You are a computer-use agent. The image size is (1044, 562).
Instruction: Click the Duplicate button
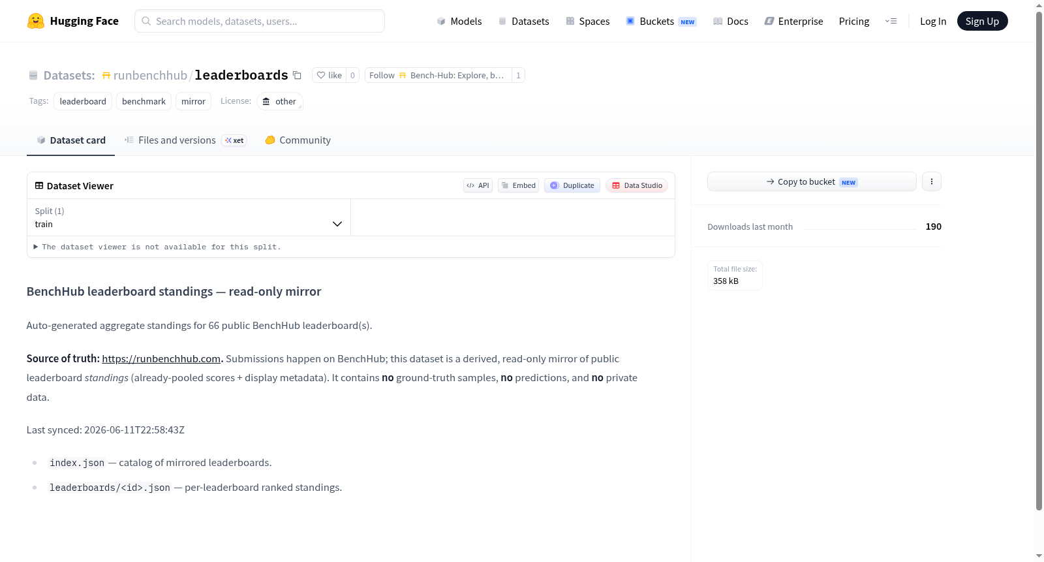[572, 185]
